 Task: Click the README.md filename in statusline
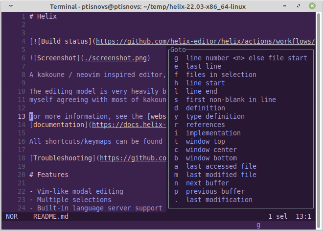[51, 216]
